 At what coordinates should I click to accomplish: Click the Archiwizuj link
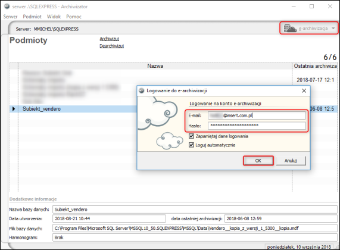(110, 39)
